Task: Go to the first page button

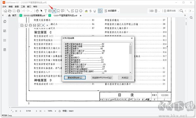Action: pos(16,111)
